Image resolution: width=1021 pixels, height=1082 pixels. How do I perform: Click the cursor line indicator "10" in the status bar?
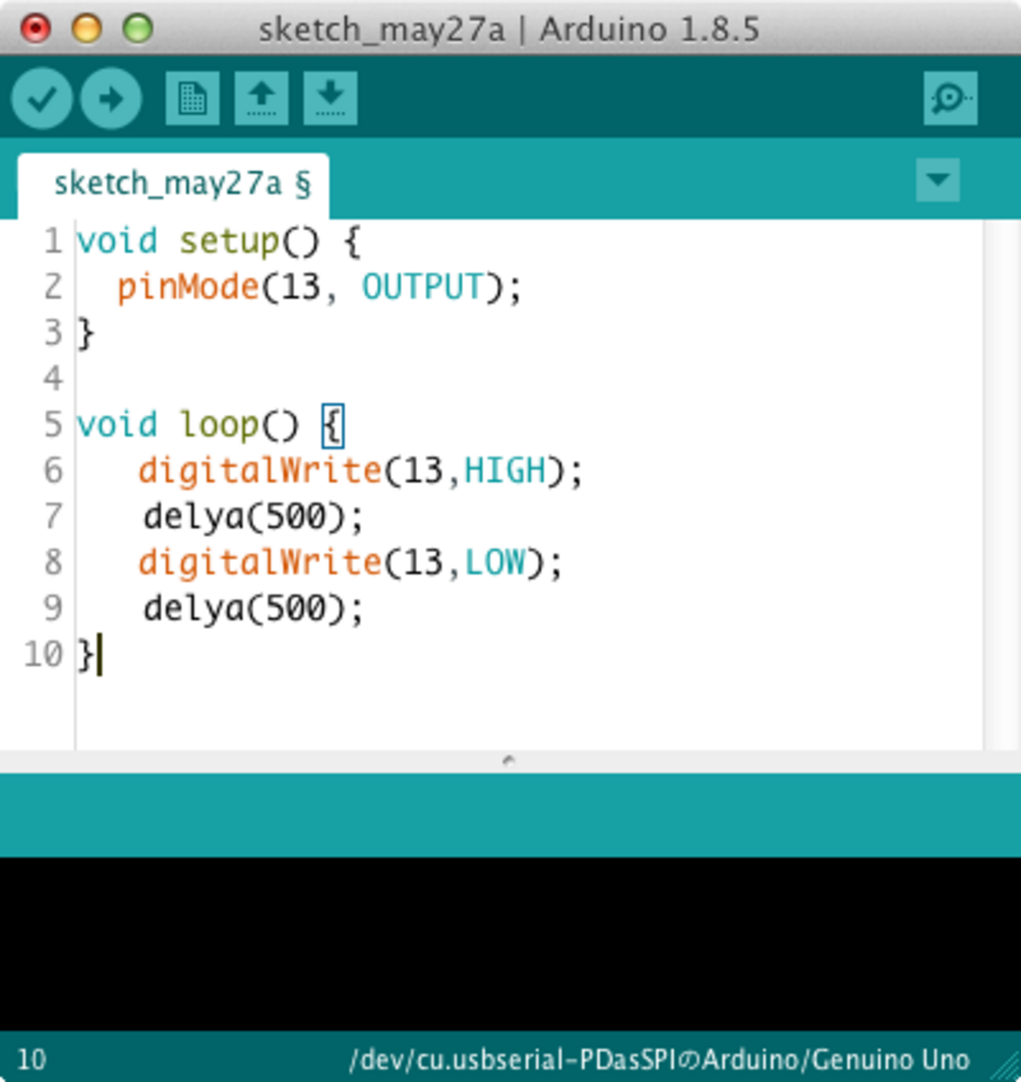[x=31, y=1059]
